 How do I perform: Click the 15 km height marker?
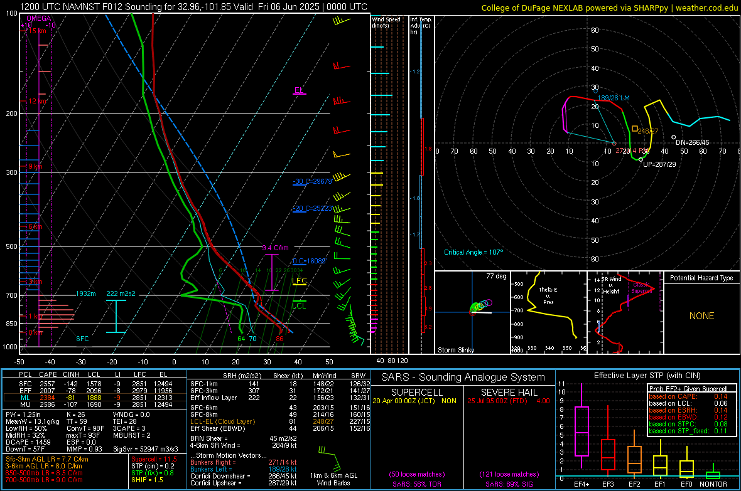(x=38, y=31)
